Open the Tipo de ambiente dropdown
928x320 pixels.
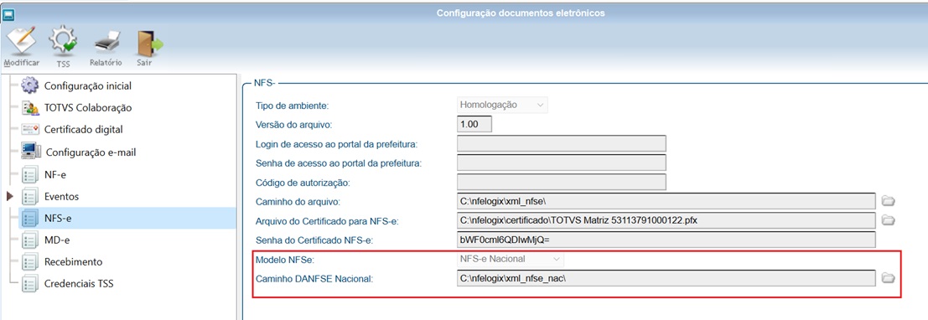(x=502, y=105)
